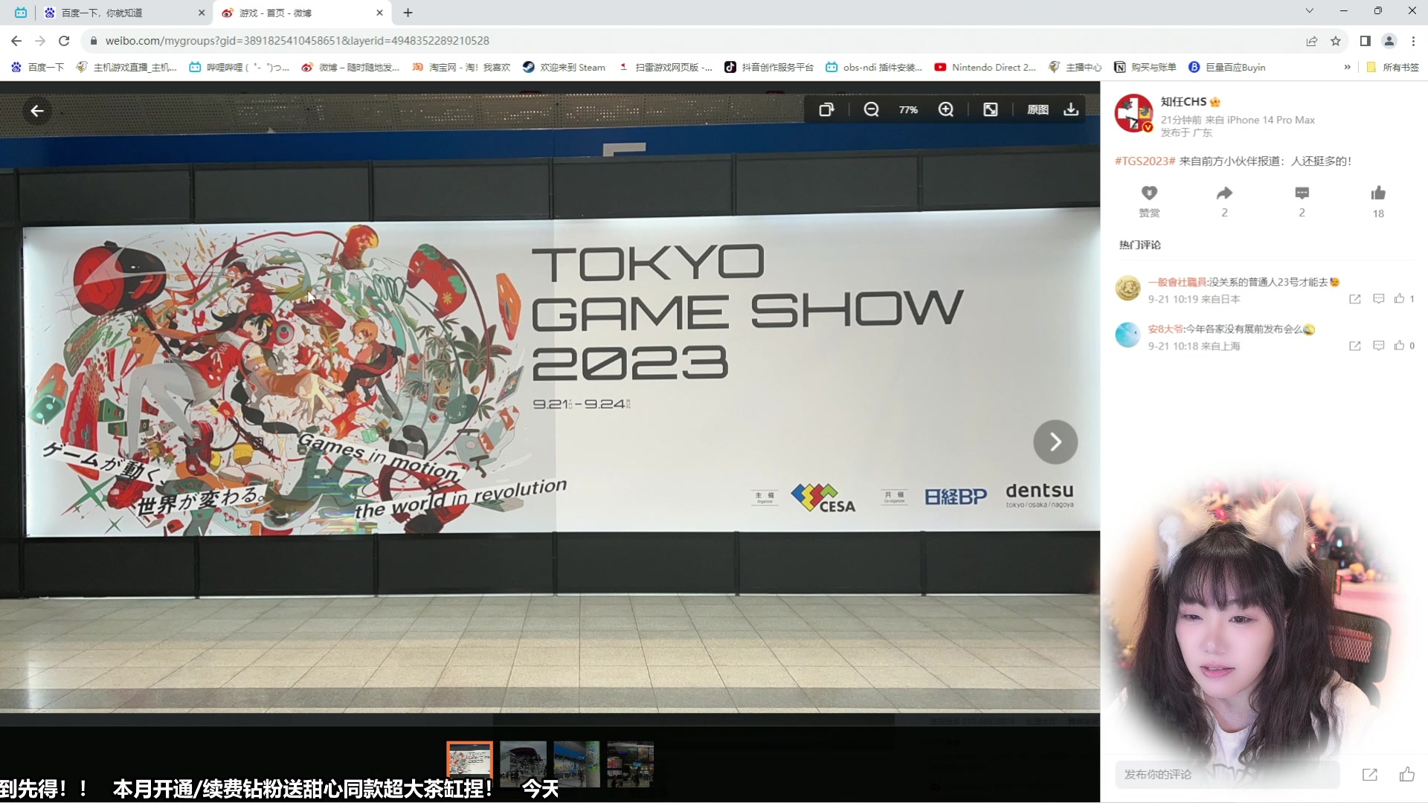
Task: Open comments using the speech bubble icon
Action: 1302,193
